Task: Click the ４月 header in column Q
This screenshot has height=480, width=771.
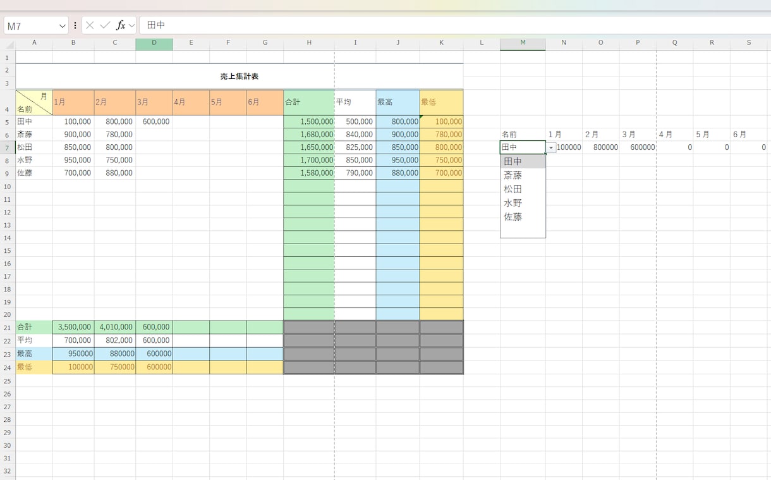Action: tap(675, 135)
